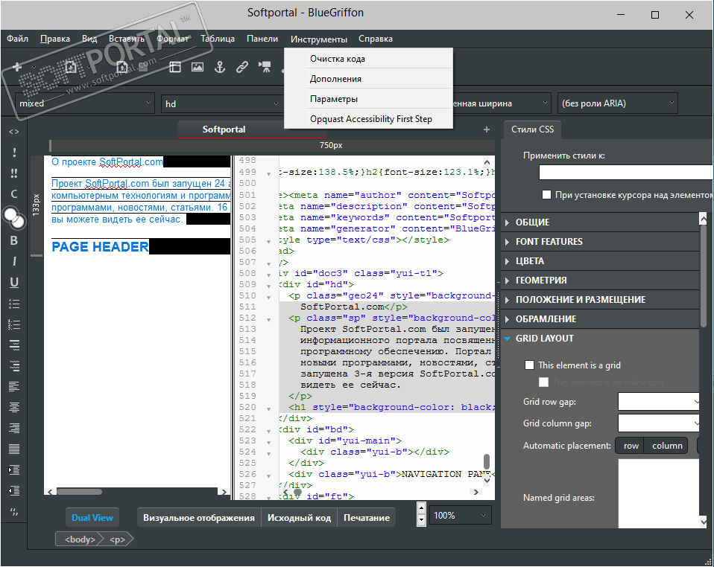Insert a table using the table icon
The height and width of the screenshot is (567, 714).
pos(175,67)
